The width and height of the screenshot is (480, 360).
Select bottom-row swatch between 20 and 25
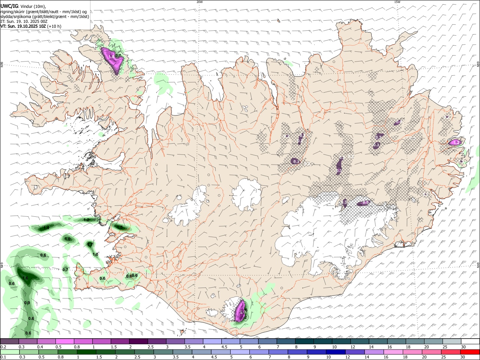click(432, 352)
